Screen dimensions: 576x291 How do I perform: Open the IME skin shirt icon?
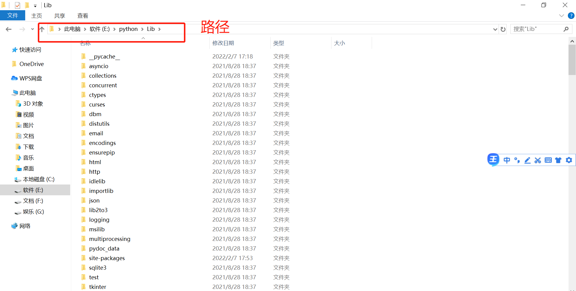click(x=558, y=160)
